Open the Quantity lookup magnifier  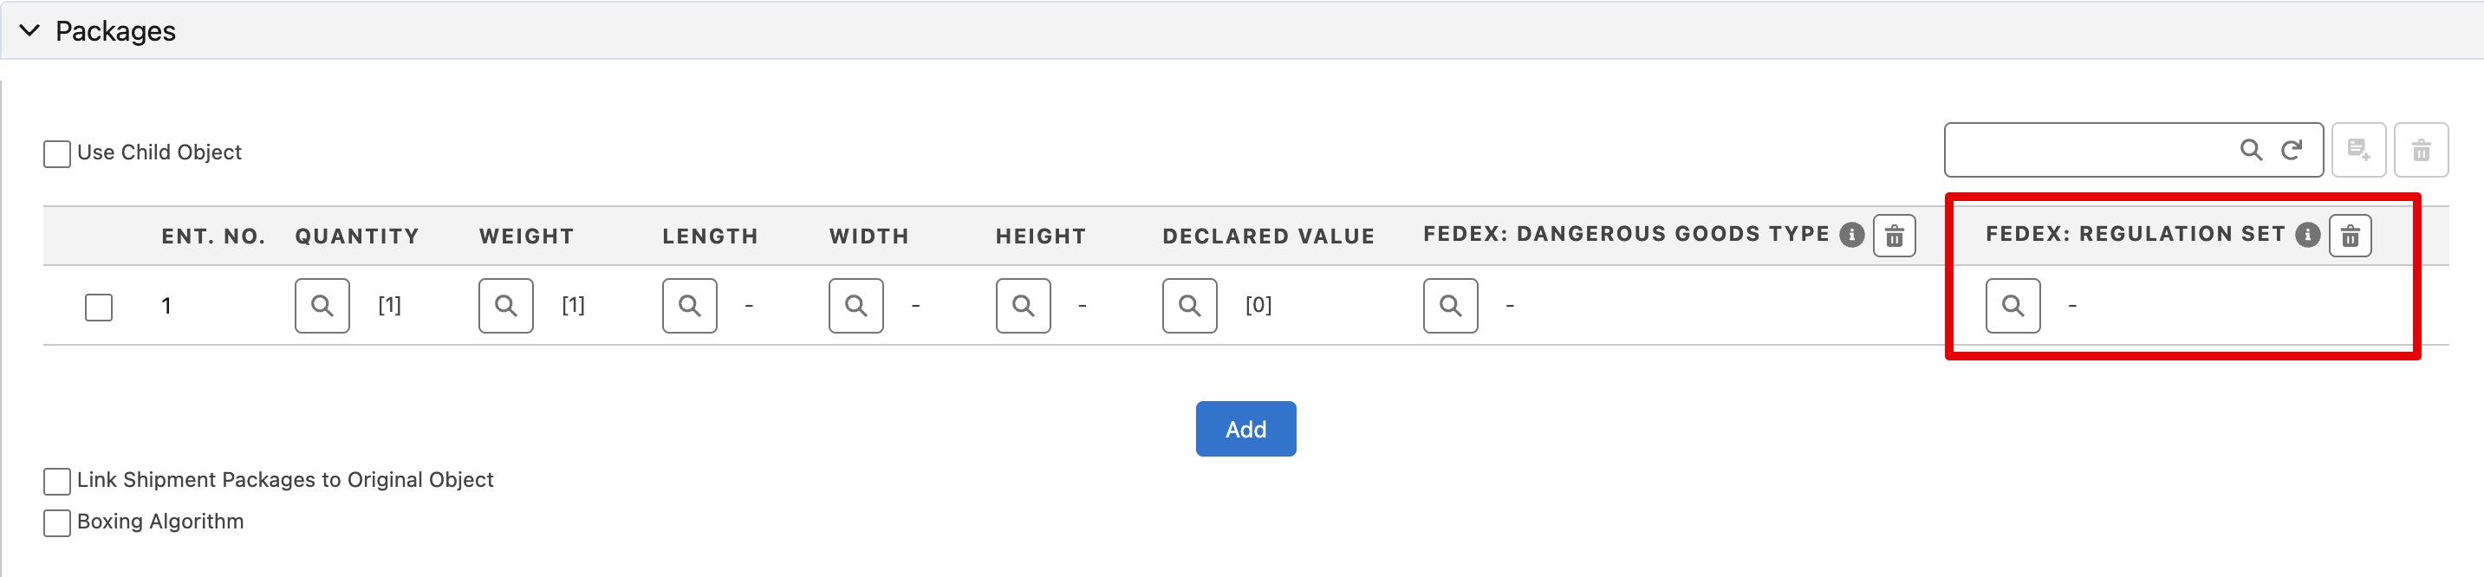point(322,305)
